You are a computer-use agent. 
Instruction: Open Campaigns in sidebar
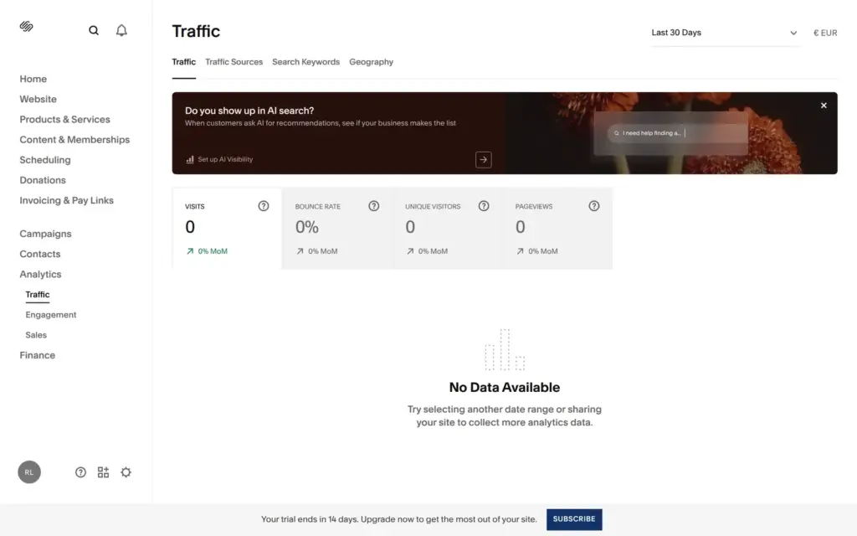tap(45, 234)
